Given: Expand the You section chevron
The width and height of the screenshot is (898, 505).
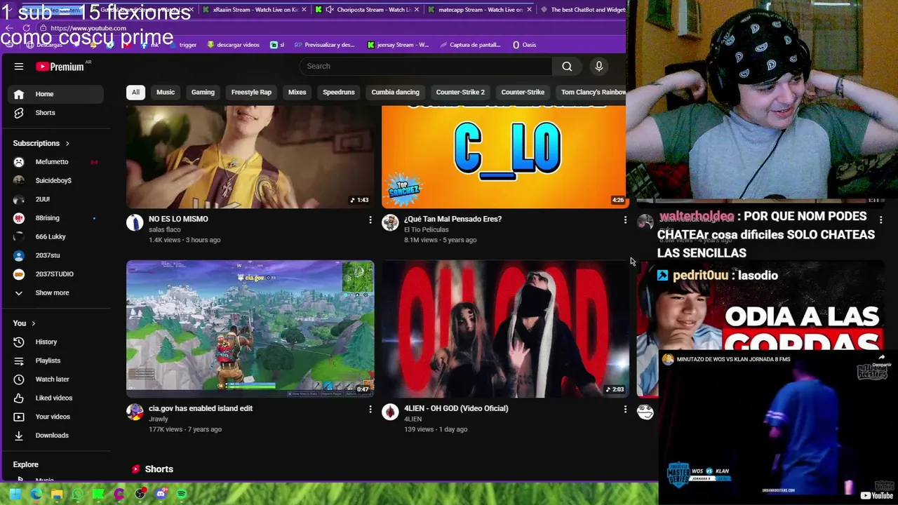Looking at the screenshot, I should click(x=33, y=323).
